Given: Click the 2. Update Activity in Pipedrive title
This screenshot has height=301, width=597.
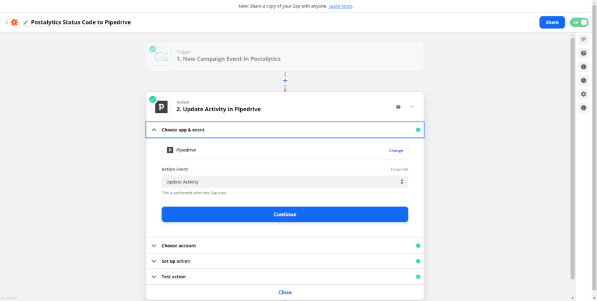Looking at the screenshot, I should [219, 109].
